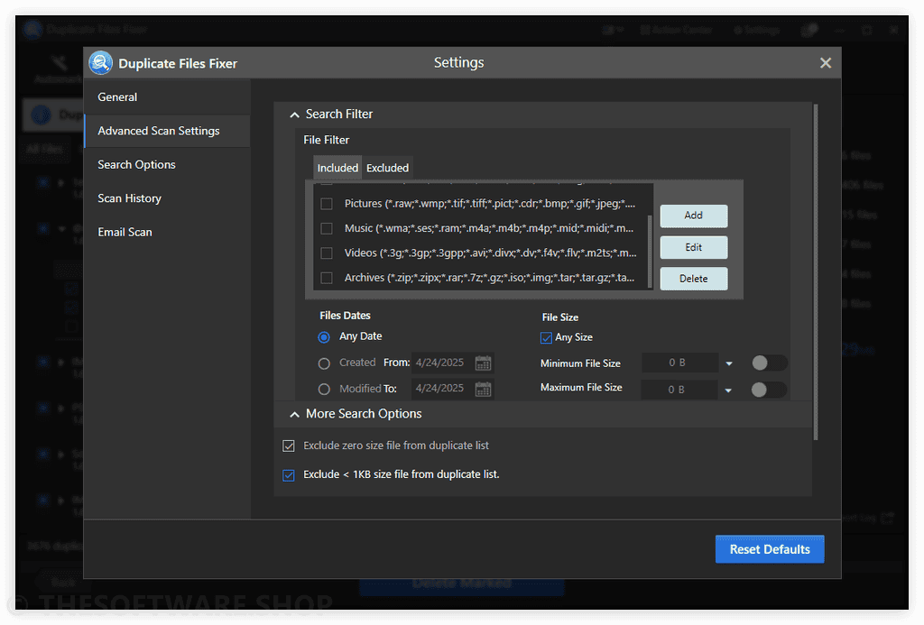Click the Duplicate Files Fixer logo icon
The height and width of the screenshot is (625, 924).
[101, 62]
